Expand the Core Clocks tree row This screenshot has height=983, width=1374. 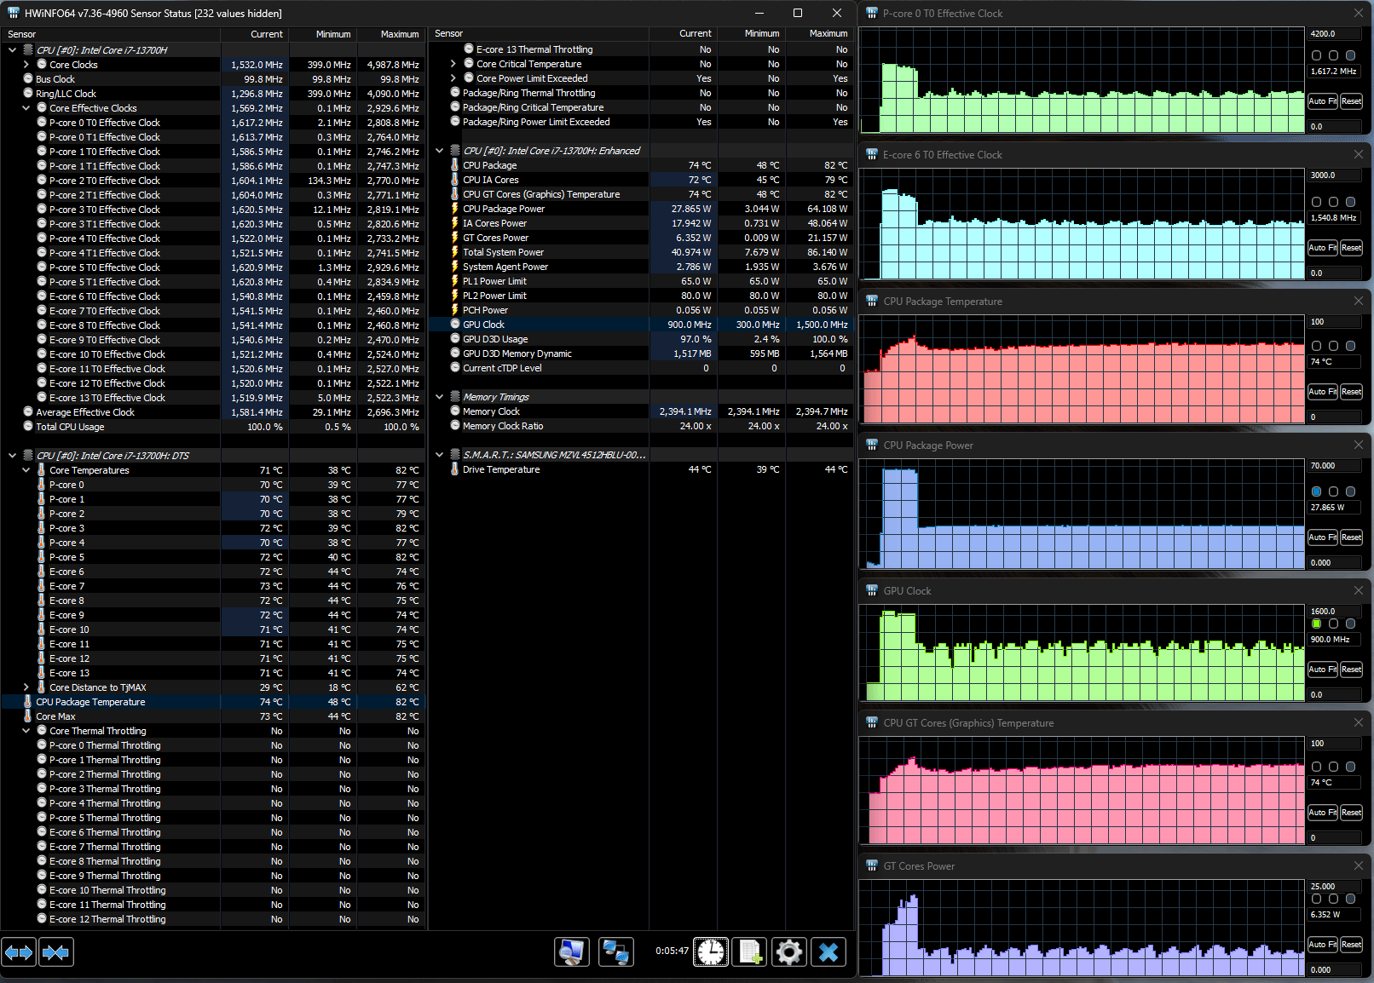click(x=26, y=65)
